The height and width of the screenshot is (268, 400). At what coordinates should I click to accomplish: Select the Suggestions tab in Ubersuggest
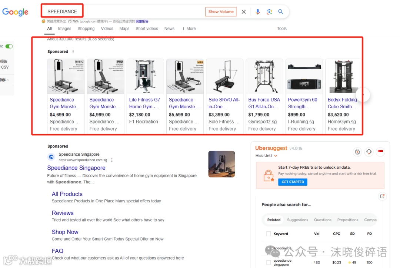pyautogui.click(x=297, y=220)
